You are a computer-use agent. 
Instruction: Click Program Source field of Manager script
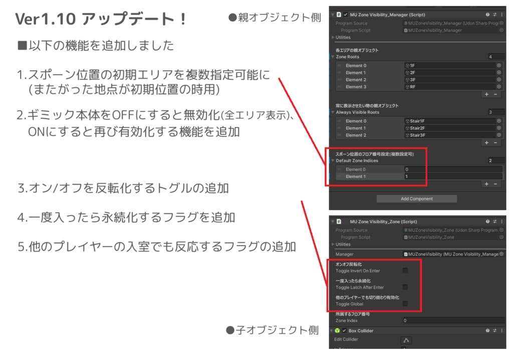[x=453, y=23]
